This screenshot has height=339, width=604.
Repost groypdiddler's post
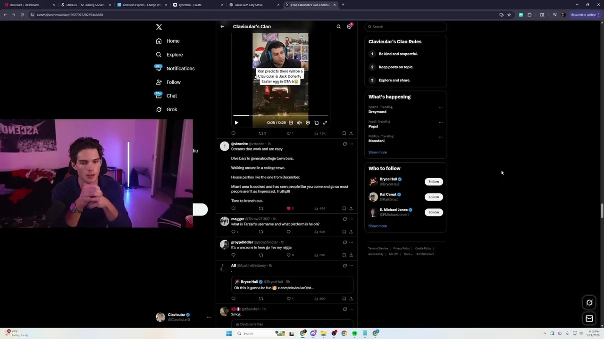(x=261, y=255)
